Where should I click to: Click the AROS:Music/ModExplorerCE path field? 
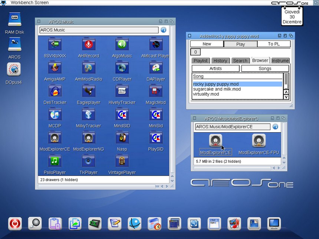[x=233, y=127]
